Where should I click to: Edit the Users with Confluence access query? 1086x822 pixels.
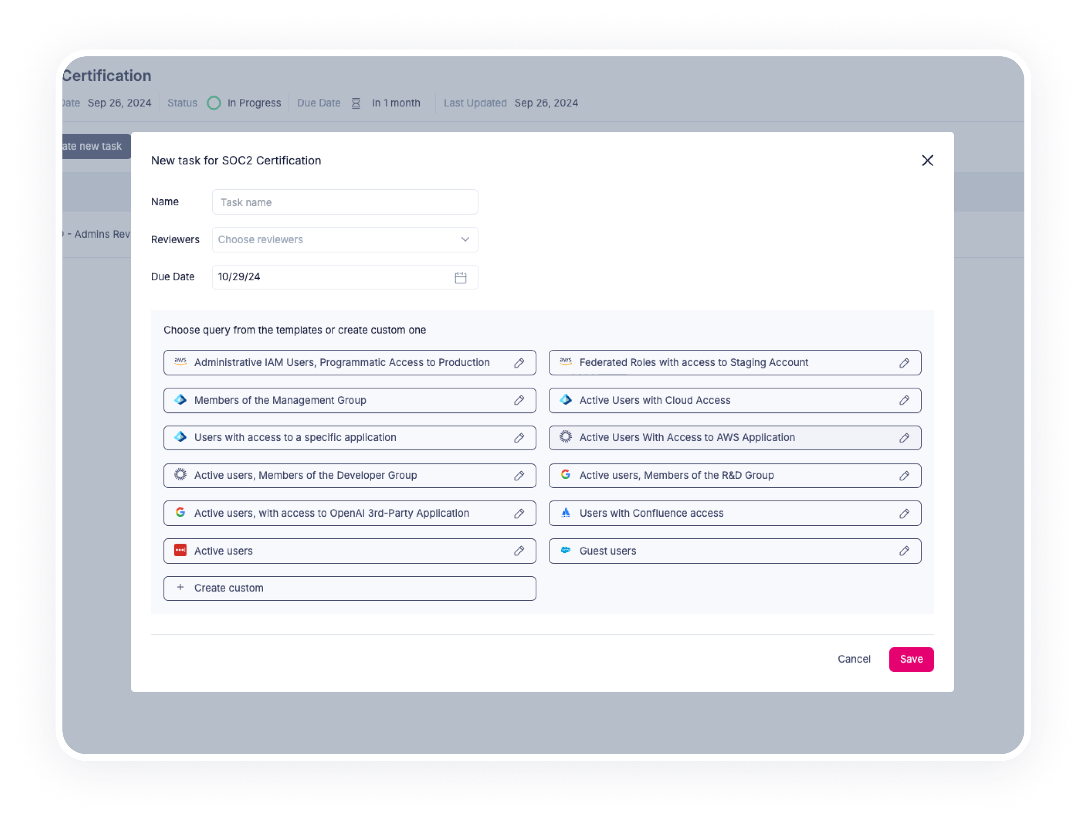904,513
